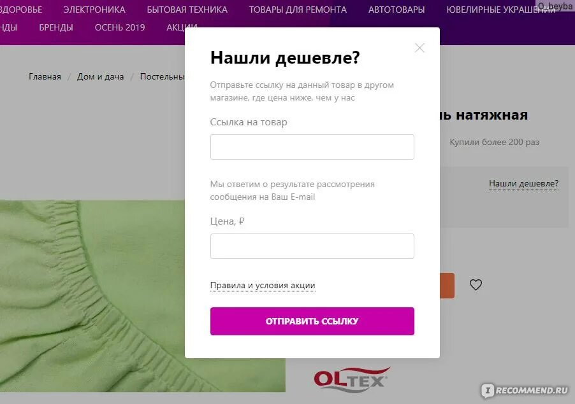This screenshot has height=404, width=575.
Task: Close the "Нашли дешевле?" popup with X icon
Action: [419, 48]
